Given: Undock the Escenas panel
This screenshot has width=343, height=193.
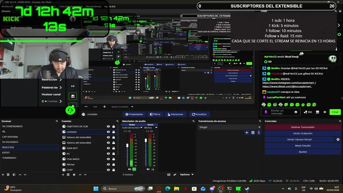Looking at the screenshot, I should 57,121.
